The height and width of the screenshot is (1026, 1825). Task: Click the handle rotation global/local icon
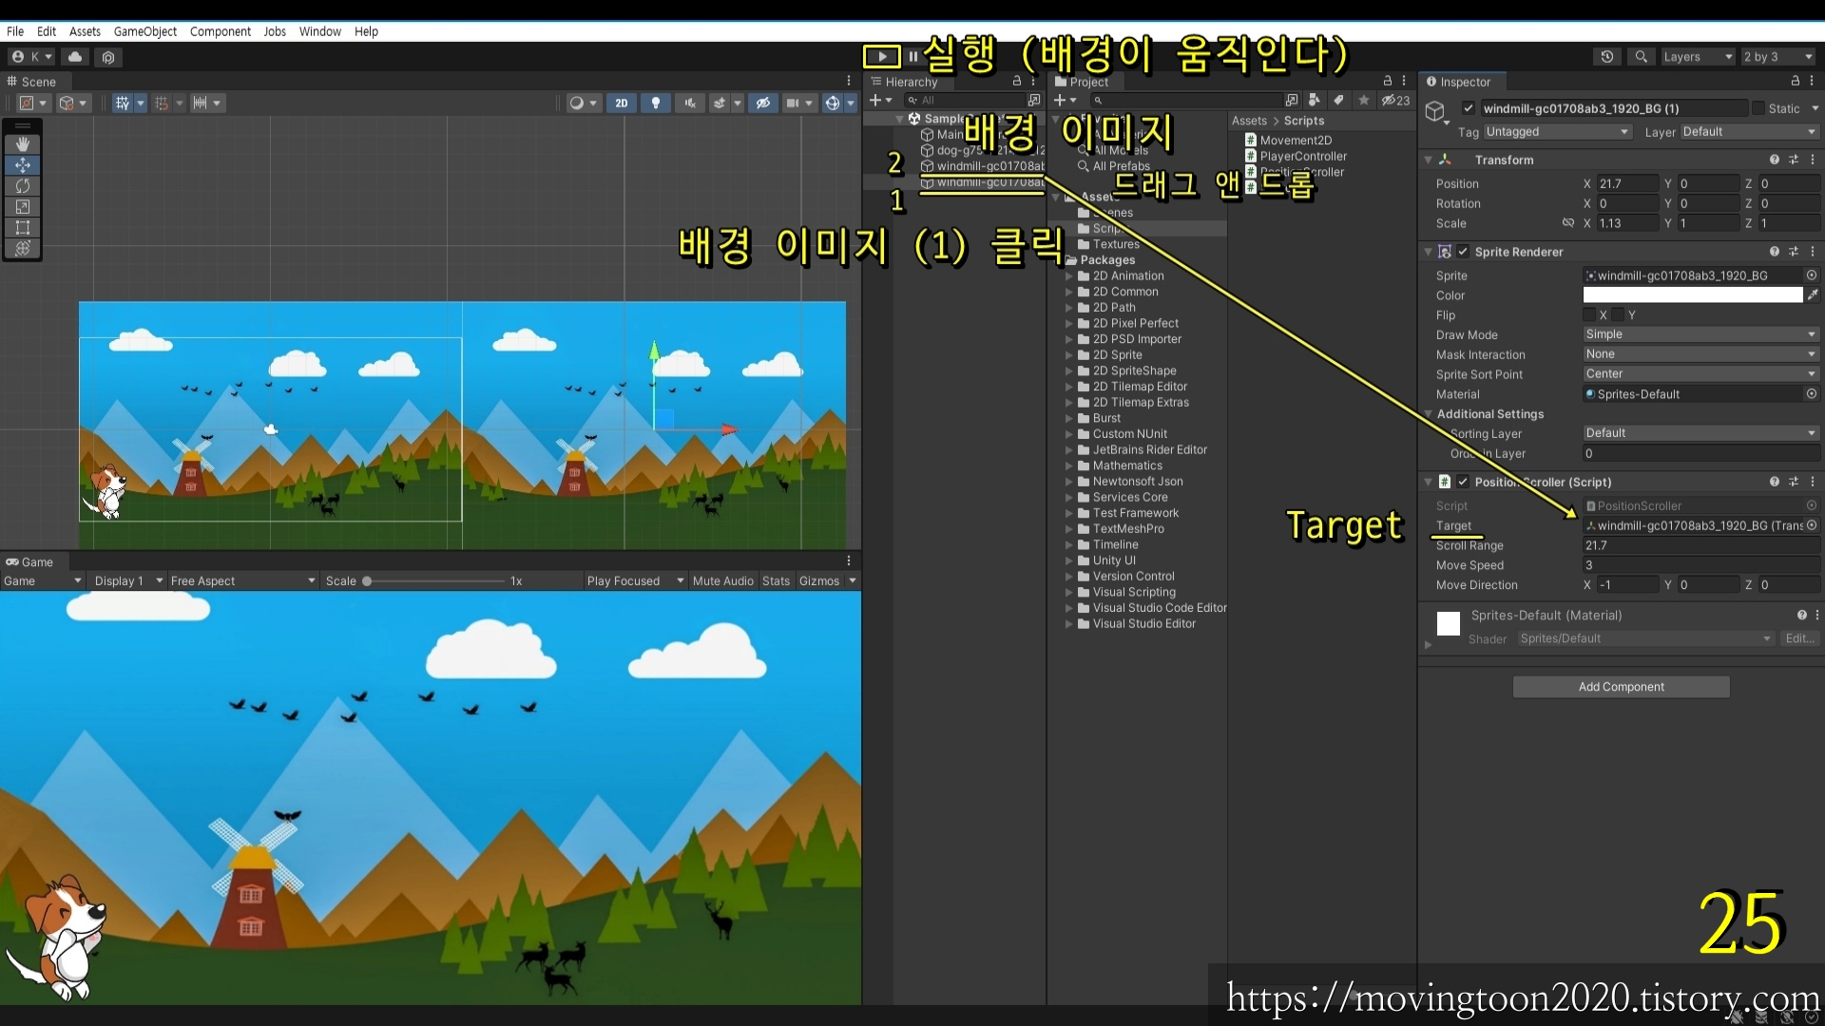click(x=72, y=103)
